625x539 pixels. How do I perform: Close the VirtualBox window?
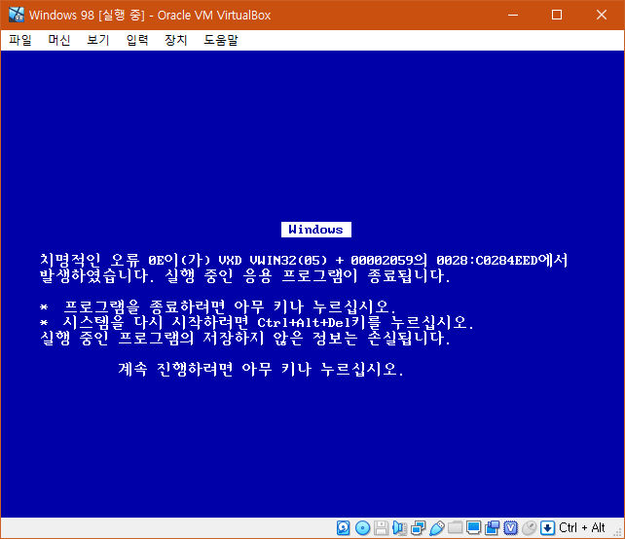coord(602,16)
